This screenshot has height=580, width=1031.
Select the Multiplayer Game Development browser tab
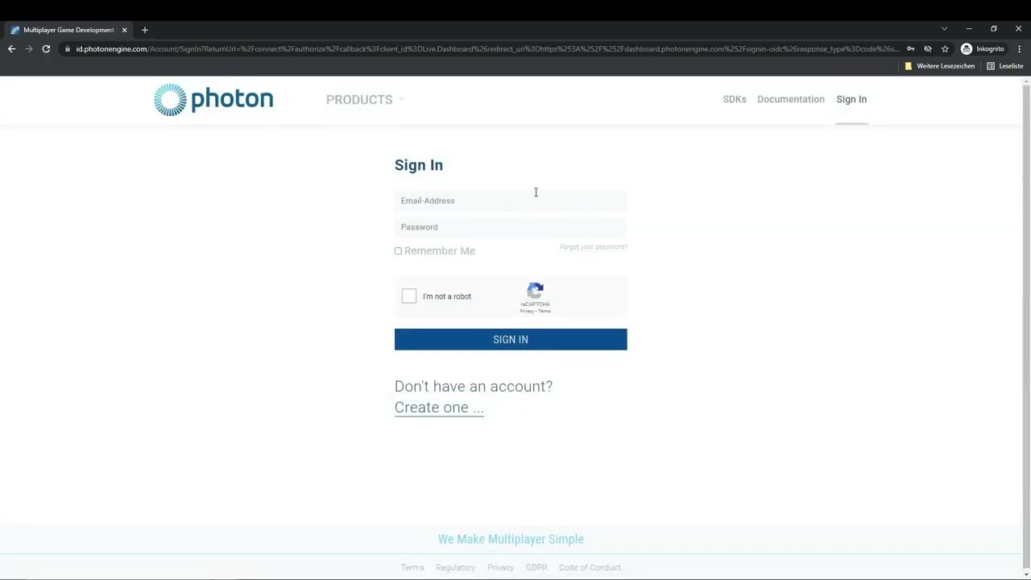68,30
